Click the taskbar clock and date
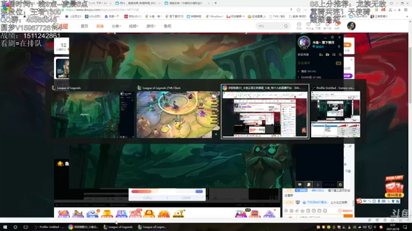Screen dimensions: 412x231 pyautogui.click(x=392, y=227)
